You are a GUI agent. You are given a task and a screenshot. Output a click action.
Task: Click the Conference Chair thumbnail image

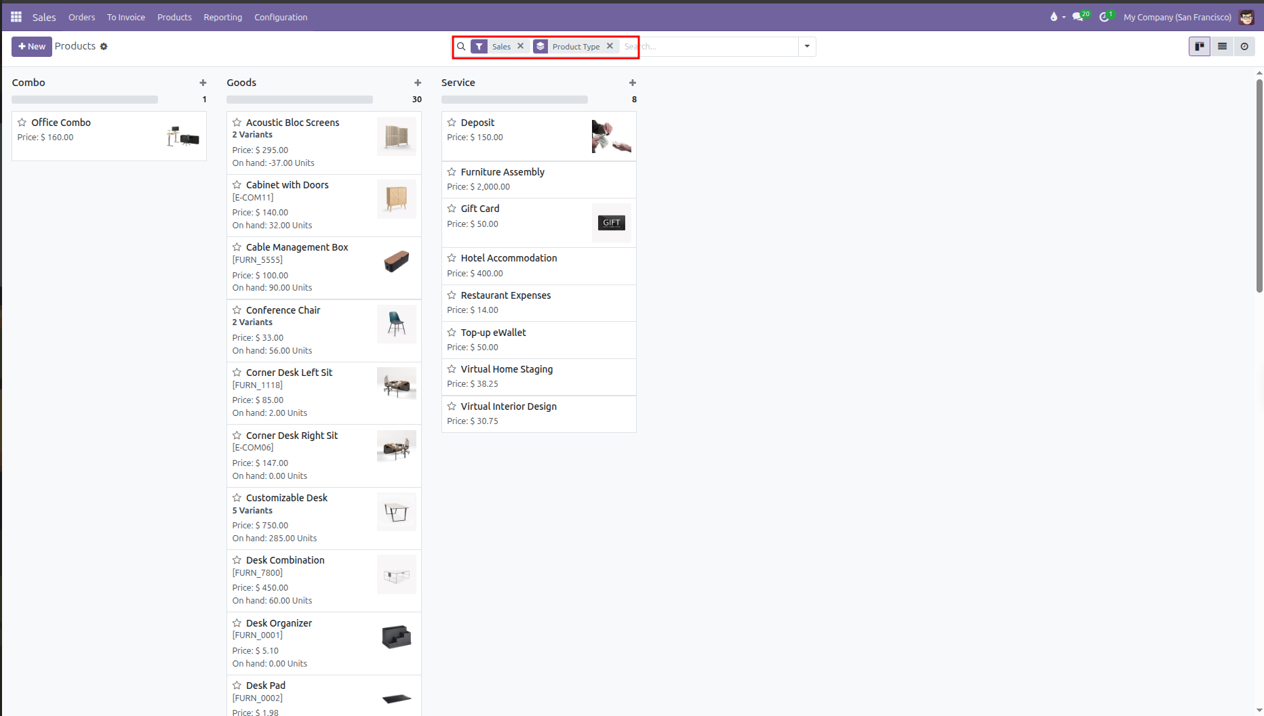[397, 324]
